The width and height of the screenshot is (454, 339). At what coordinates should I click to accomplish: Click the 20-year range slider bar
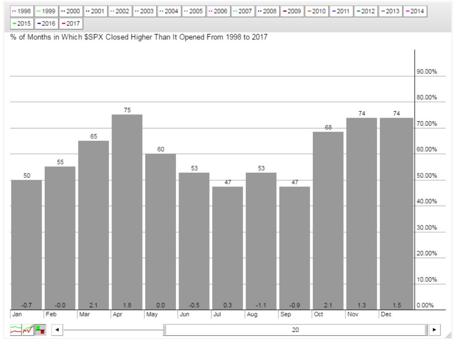pos(295,330)
